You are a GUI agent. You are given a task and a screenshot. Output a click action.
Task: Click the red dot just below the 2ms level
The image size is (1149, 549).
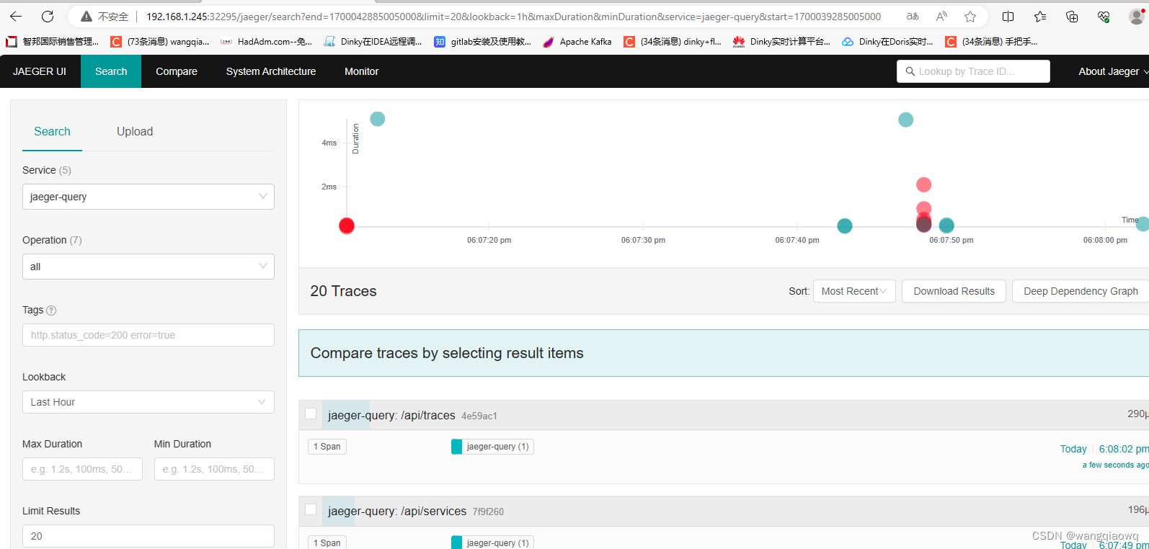tap(924, 209)
